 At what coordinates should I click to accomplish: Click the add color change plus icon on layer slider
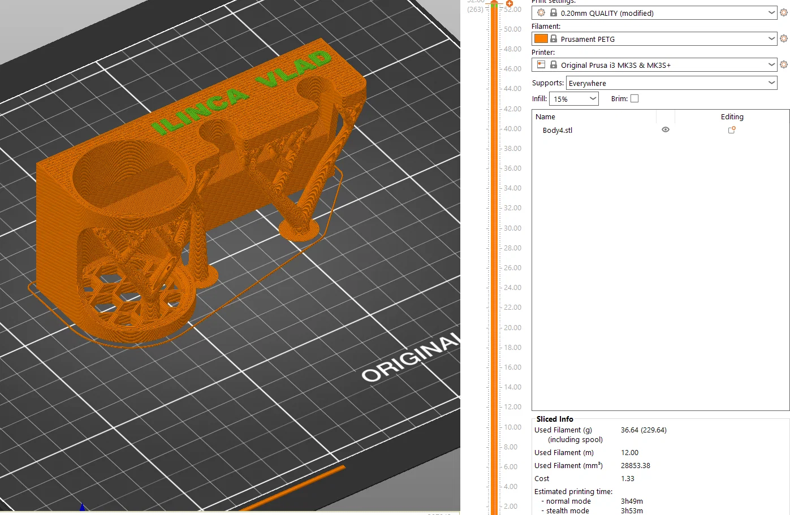click(x=509, y=3)
